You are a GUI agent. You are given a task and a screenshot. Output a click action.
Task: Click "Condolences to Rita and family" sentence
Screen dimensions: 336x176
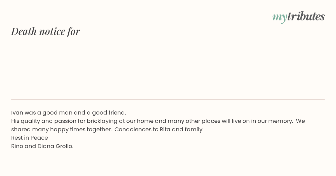pyautogui.click(x=159, y=130)
